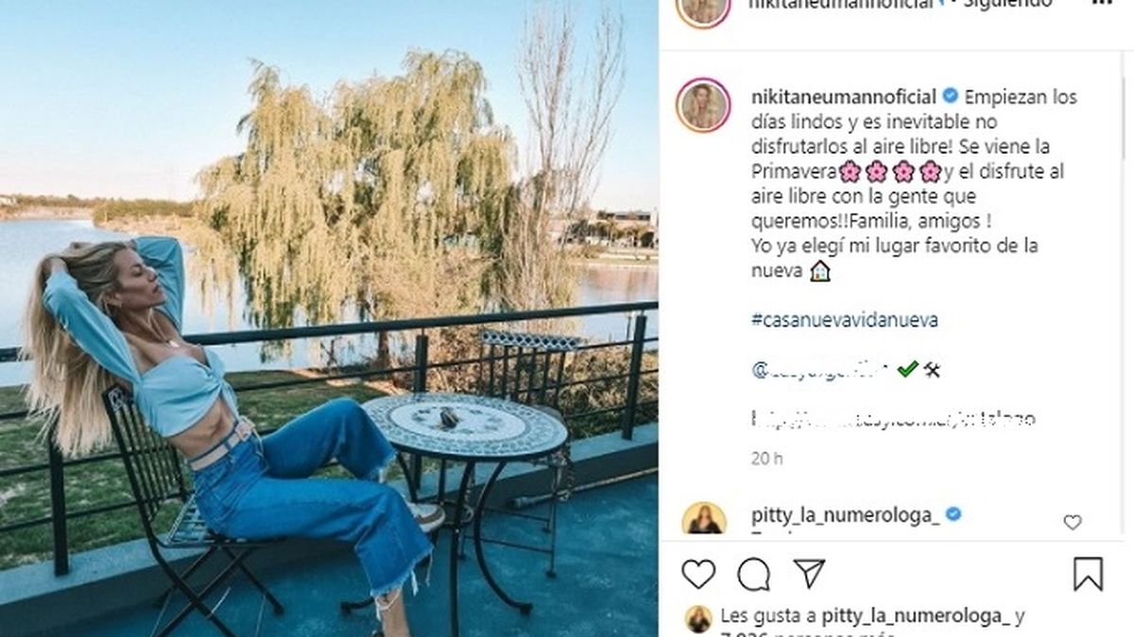Screen dimensions: 1134x637
Task: Click the Siguiendo following button
Action: pos(1015,5)
